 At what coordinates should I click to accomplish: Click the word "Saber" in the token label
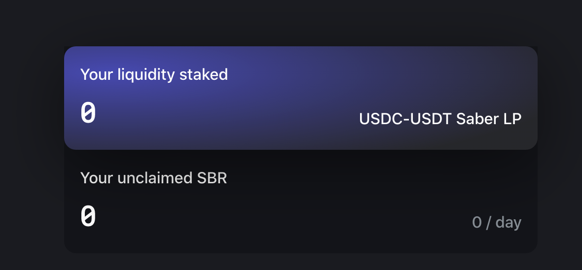point(477,119)
